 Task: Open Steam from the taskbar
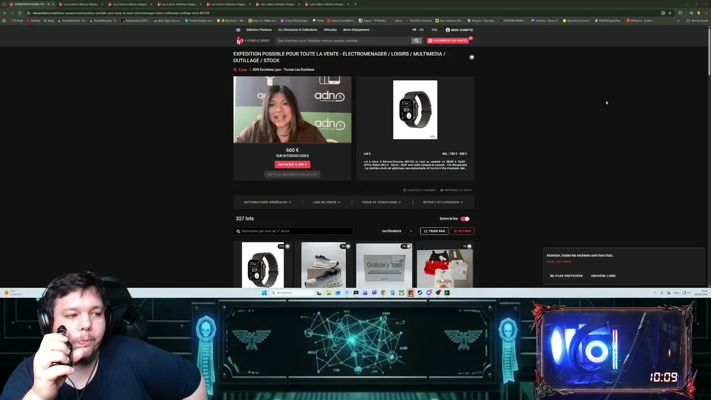coord(419,293)
